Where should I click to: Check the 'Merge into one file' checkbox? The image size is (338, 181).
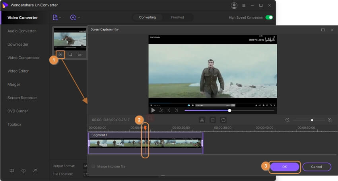point(93,166)
